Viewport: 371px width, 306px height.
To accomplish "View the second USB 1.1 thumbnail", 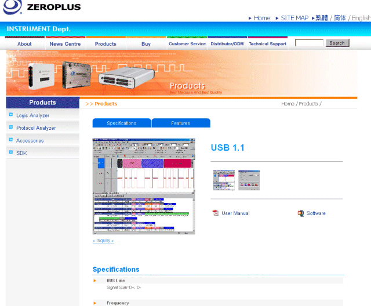I will 249,180.
